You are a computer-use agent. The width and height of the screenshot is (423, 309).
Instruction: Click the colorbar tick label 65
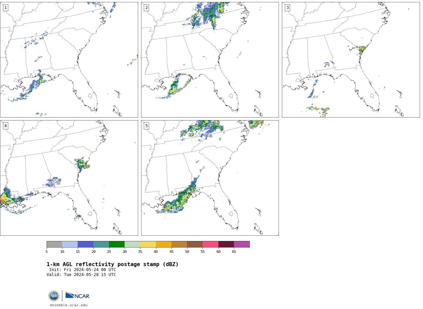pos(234,252)
